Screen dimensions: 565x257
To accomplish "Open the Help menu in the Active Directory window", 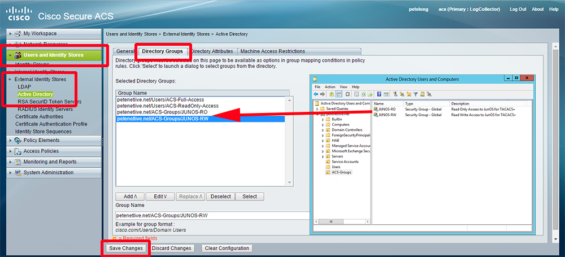I will click(x=355, y=87).
